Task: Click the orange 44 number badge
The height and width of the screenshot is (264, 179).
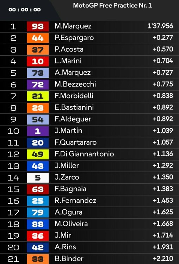Action: pos(38,38)
